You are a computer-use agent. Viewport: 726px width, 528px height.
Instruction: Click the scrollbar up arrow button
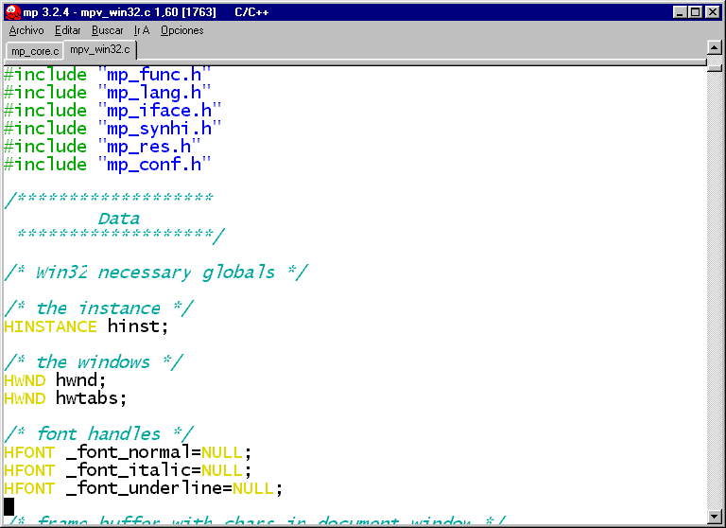point(716,47)
